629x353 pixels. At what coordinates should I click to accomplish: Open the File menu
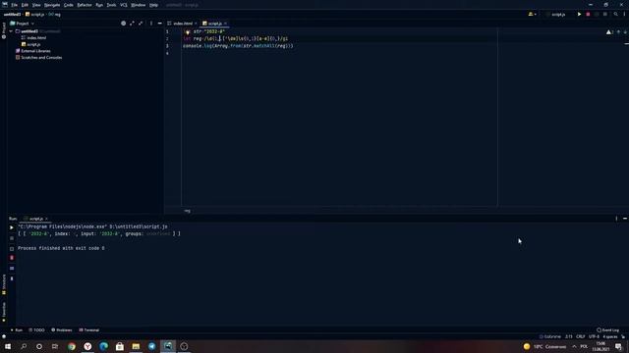(x=15, y=5)
